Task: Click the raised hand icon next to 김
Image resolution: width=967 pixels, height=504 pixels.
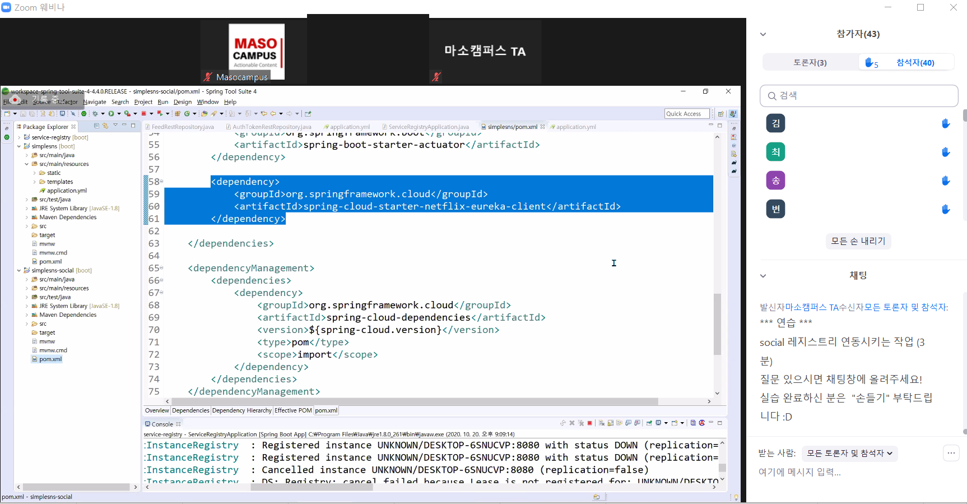Action: pos(946,123)
